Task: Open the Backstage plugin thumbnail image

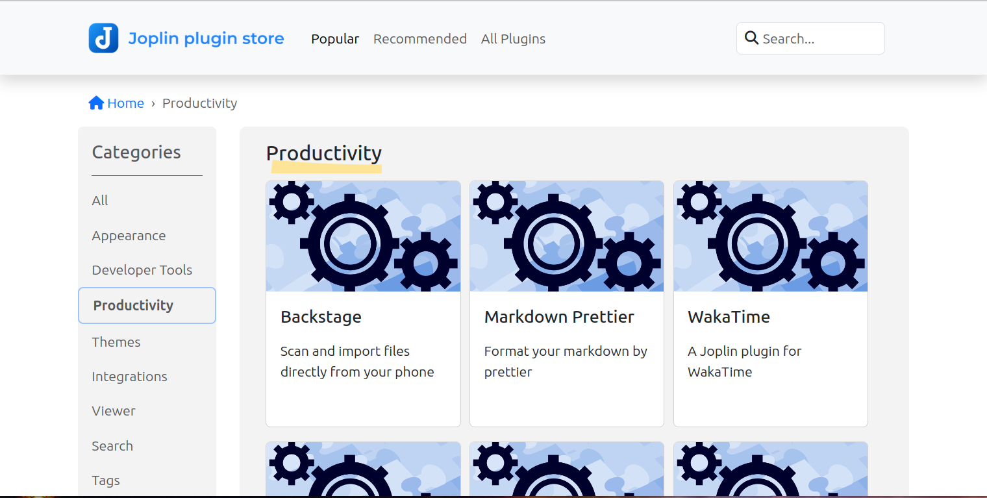Action: click(x=362, y=236)
